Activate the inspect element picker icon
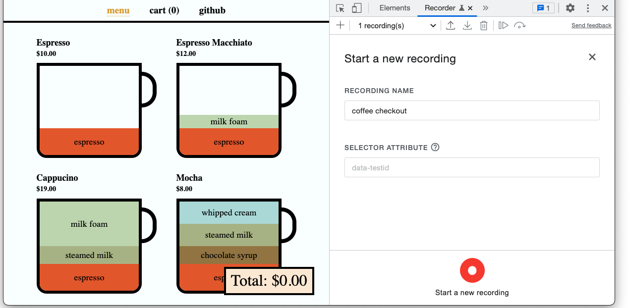Screen dimensions: 629x308 340,8
